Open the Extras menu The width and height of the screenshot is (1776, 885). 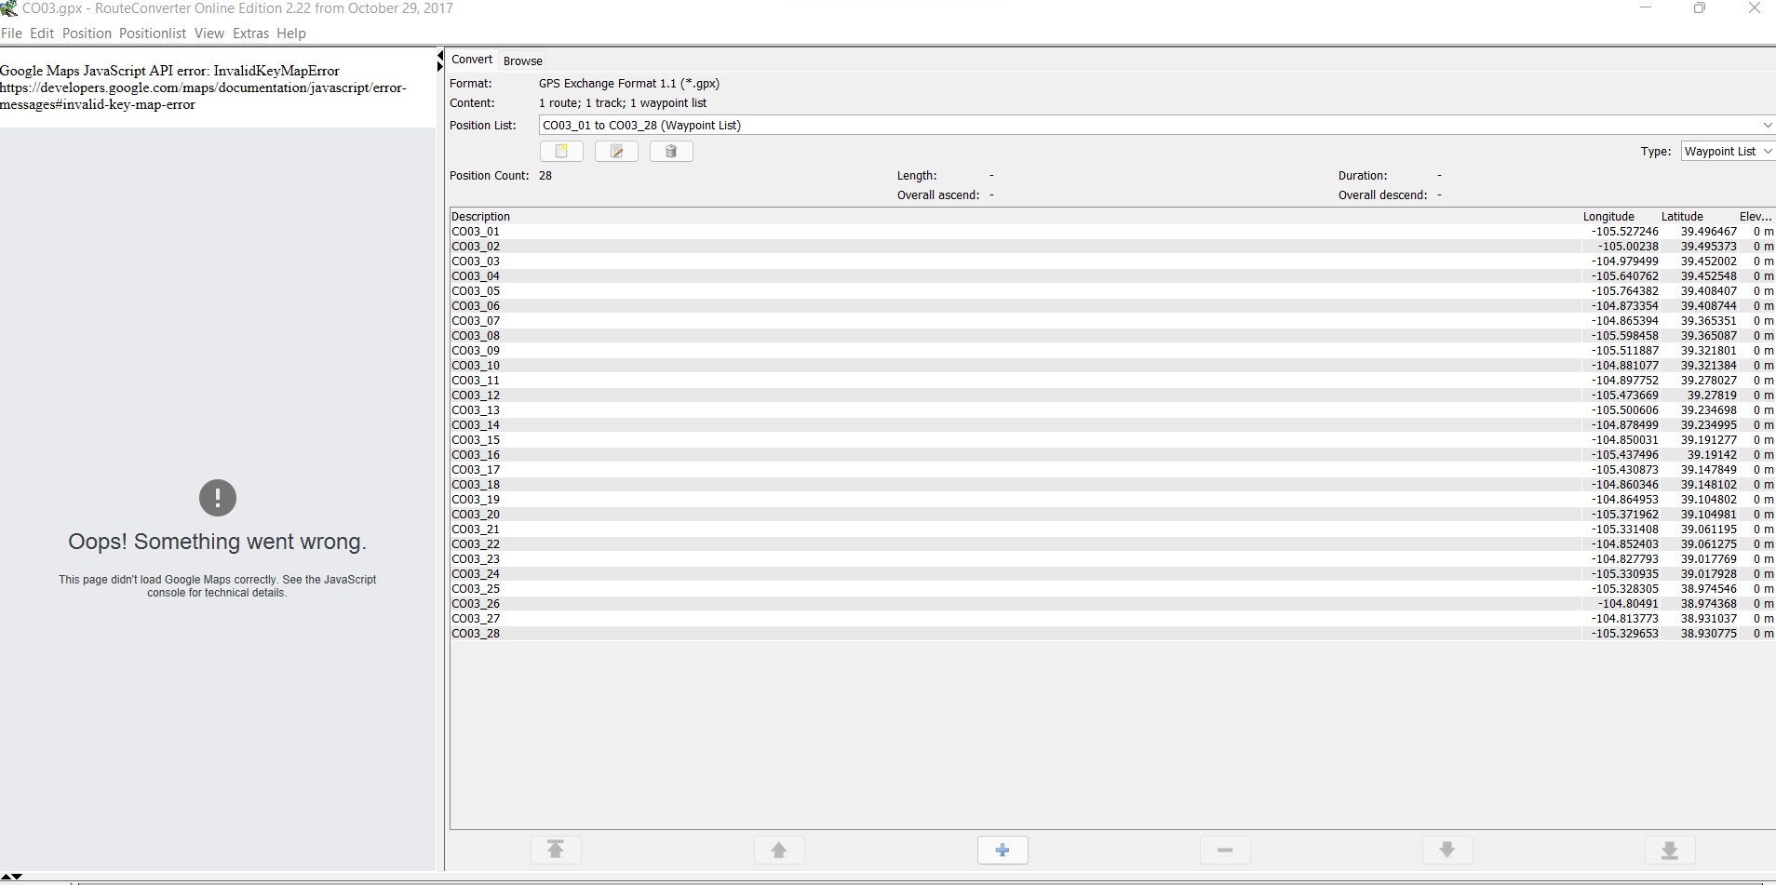click(x=250, y=34)
